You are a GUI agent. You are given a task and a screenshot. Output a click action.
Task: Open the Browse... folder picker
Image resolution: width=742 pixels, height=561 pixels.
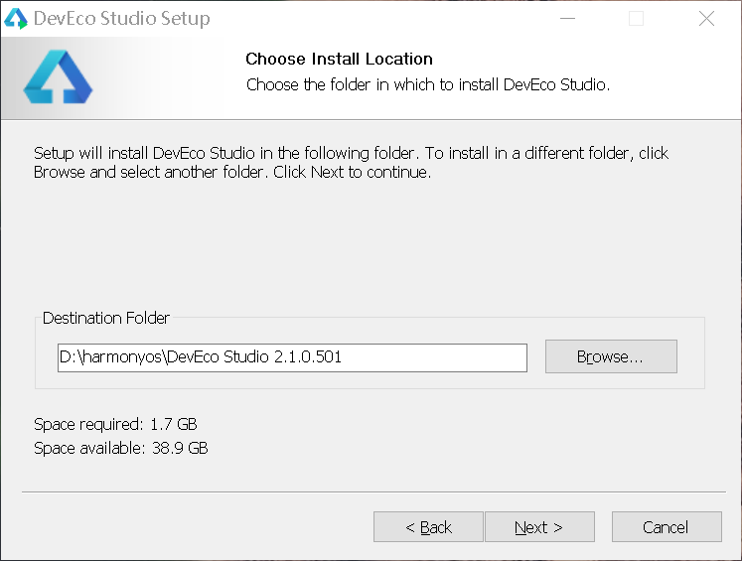pos(611,357)
